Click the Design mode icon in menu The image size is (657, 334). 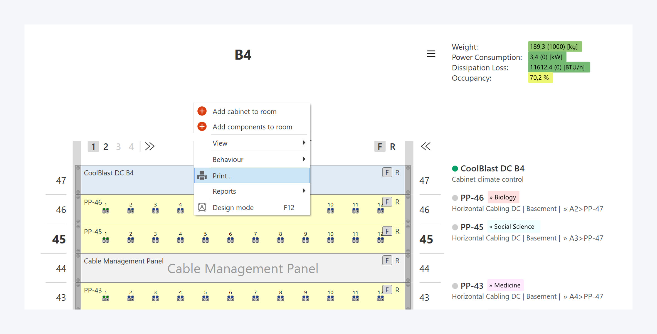[x=202, y=207]
